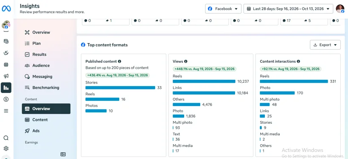The width and height of the screenshot is (348, 159).
Task: Click the +448.1% comparison badge under Views
Action: [x=205, y=69]
